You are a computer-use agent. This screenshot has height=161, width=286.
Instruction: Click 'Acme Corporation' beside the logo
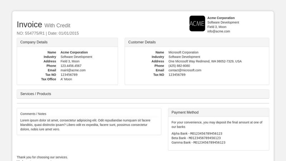click(221, 18)
